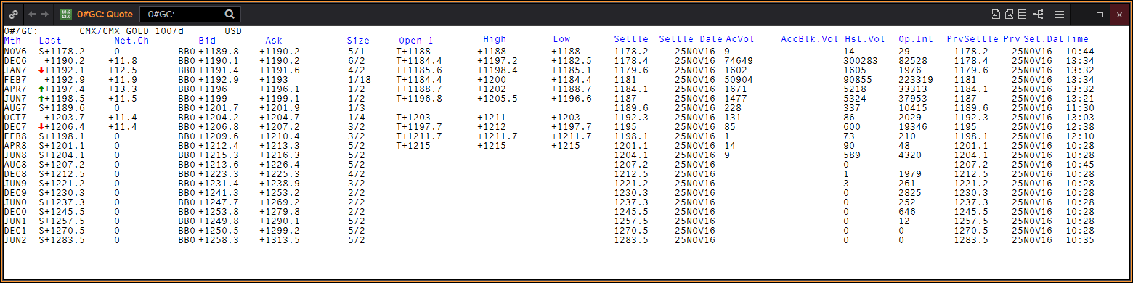The width and height of the screenshot is (1133, 283).
Task: Click the High column header
Action: (495, 39)
